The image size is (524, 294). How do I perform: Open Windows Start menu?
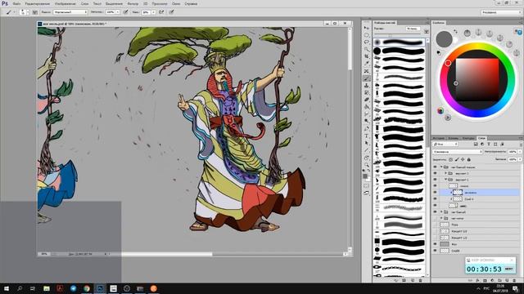click(6, 288)
